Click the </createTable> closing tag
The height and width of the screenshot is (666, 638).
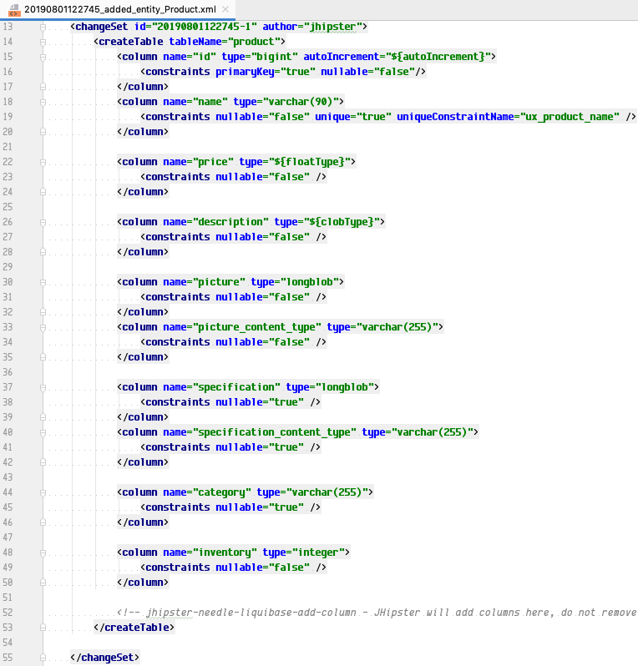134,628
